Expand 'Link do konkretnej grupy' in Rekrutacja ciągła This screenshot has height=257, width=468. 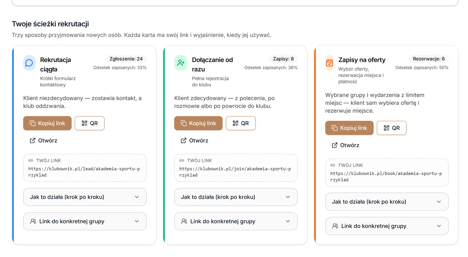pos(85,221)
